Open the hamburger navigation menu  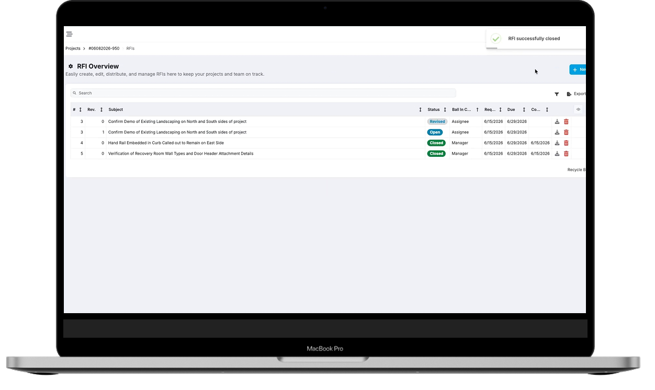[69, 34]
